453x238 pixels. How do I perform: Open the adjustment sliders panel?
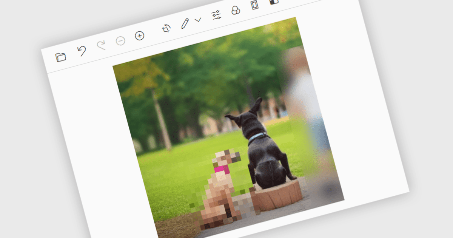217,15
